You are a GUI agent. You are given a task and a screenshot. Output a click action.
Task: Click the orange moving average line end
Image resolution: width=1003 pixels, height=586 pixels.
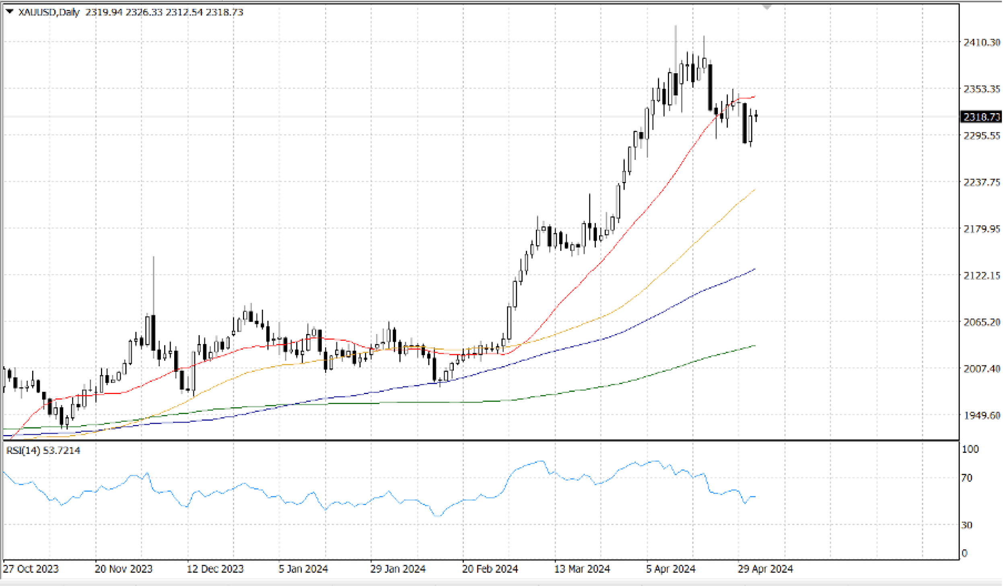[x=754, y=190]
